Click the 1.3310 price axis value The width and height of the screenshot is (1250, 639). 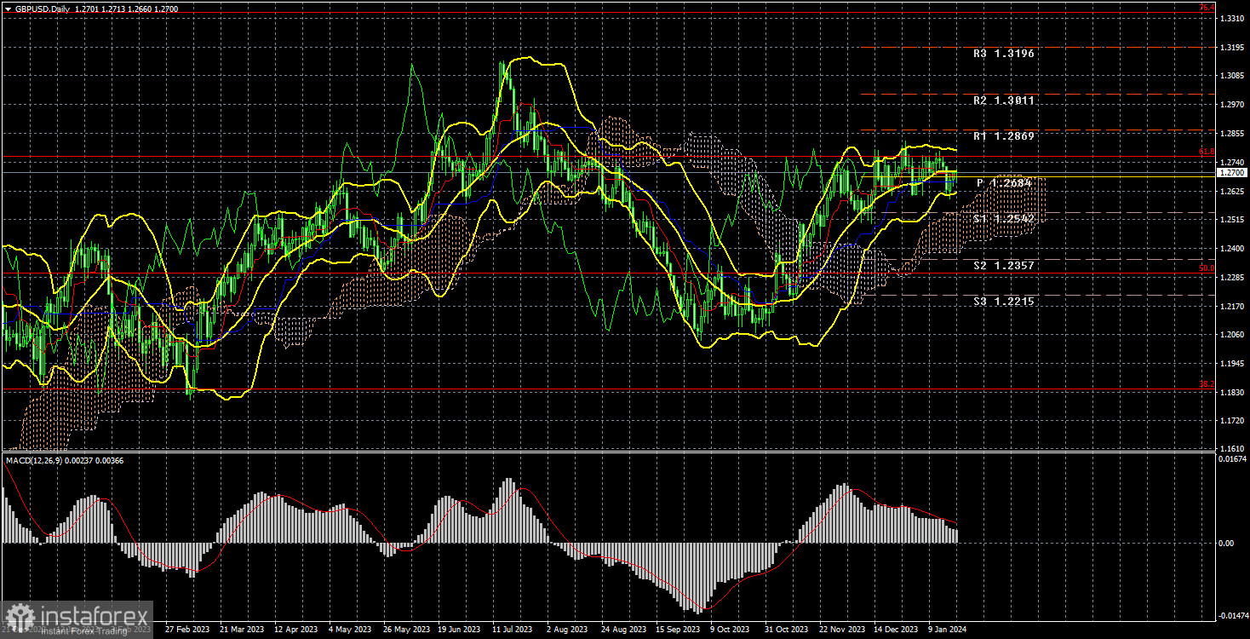[x=1232, y=19]
